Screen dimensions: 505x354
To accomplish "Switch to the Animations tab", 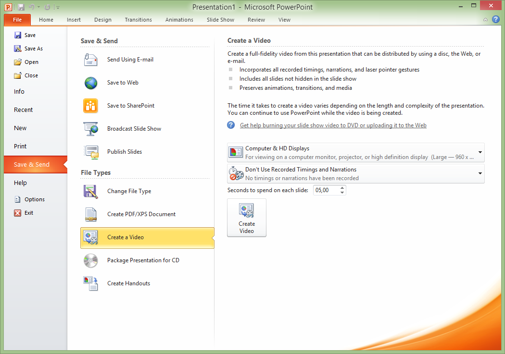I will pyautogui.click(x=179, y=20).
